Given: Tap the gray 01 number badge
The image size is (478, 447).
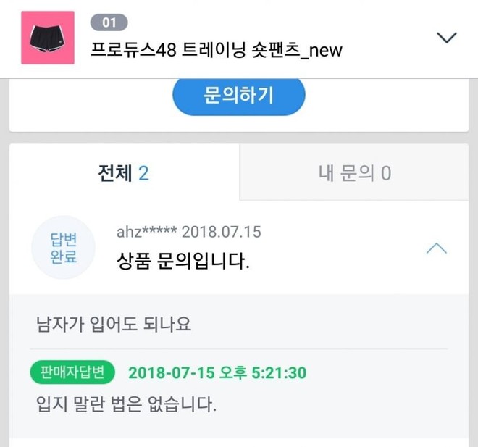Looking at the screenshot, I should tap(109, 22).
